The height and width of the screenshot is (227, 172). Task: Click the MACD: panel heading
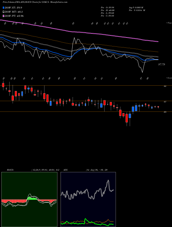[x=10, y=170]
